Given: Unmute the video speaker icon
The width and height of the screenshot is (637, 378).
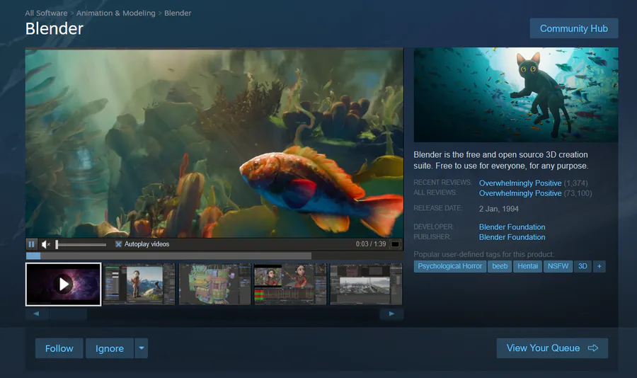Looking at the screenshot, I should tap(45, 244).
